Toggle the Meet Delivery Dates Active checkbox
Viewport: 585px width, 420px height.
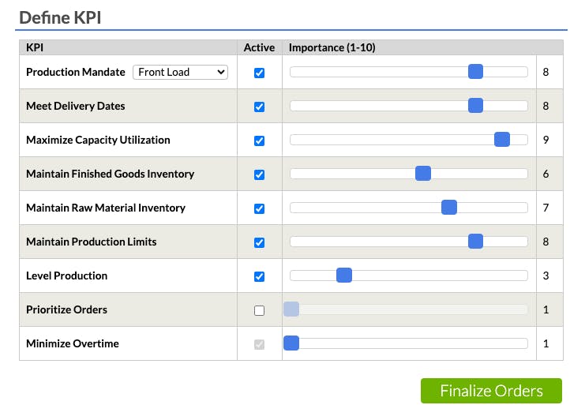tap(259, 107)
